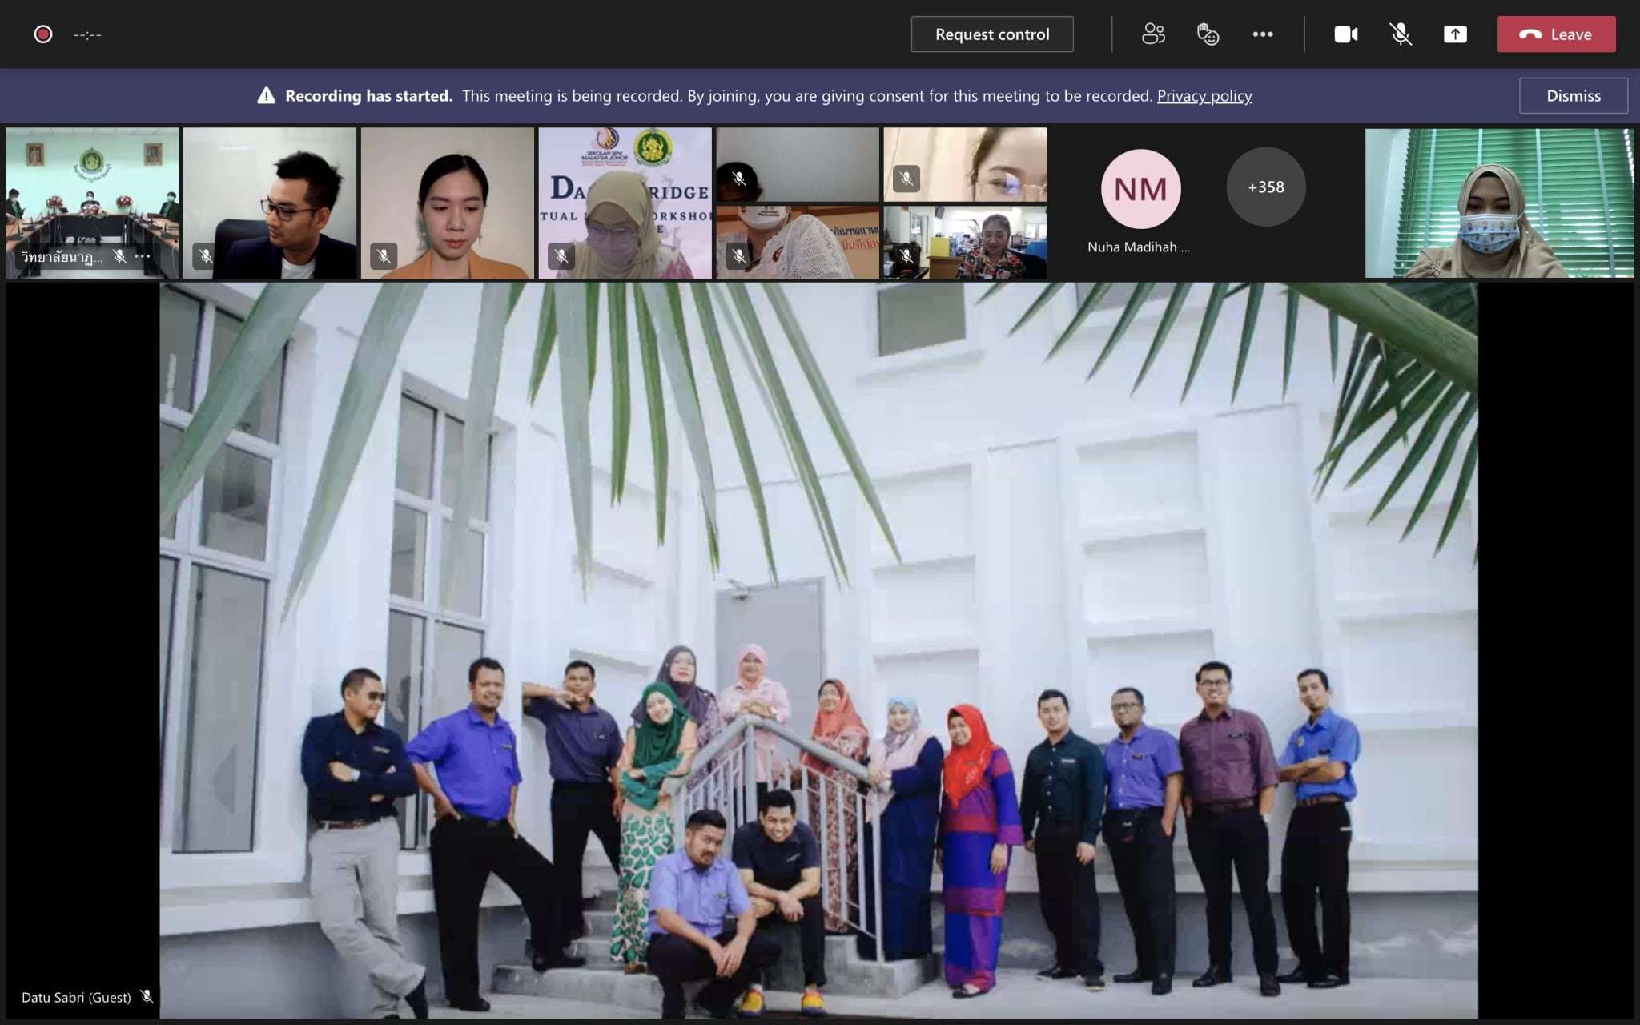Click the recording indicator icon
Viewport: 1640px width, 1025px height.
[x=43, y=34]
